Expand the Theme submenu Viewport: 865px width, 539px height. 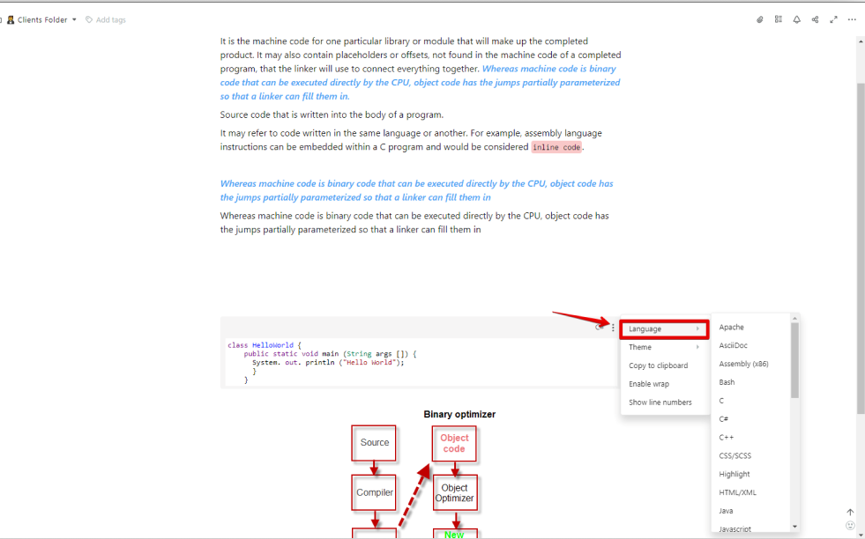click(664, 347)
